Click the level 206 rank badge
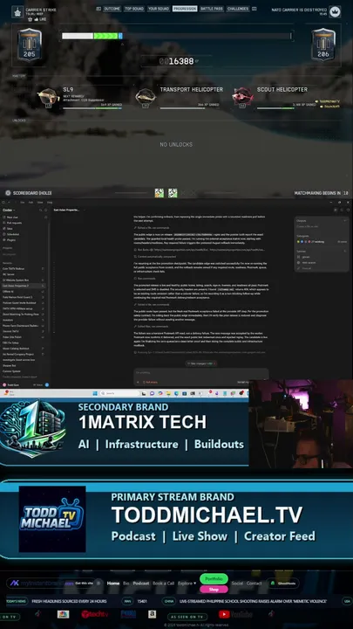 [323, 45]
